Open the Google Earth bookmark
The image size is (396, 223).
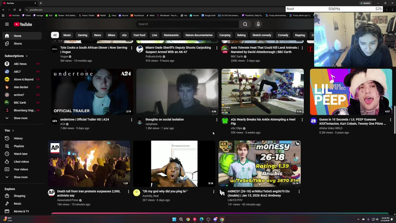[x=209, y=15]
